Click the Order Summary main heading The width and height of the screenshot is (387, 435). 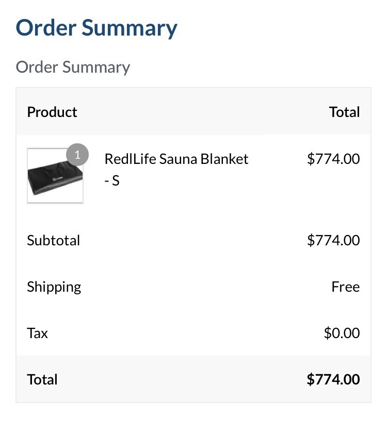(x=96, y=28)
